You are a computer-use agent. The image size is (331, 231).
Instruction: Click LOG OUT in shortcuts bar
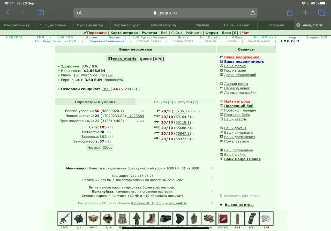pyautogui.click(x=290, y=41)
